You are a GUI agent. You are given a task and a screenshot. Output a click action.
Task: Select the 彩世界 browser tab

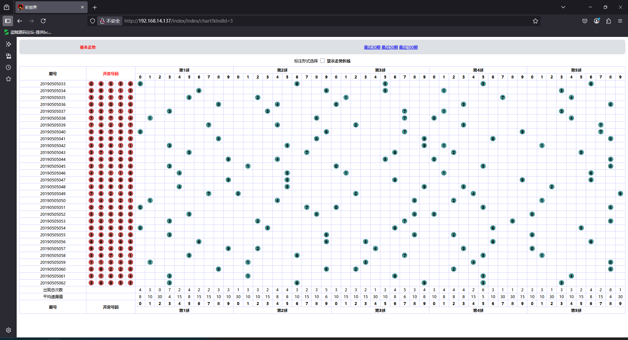click(49, 7)
